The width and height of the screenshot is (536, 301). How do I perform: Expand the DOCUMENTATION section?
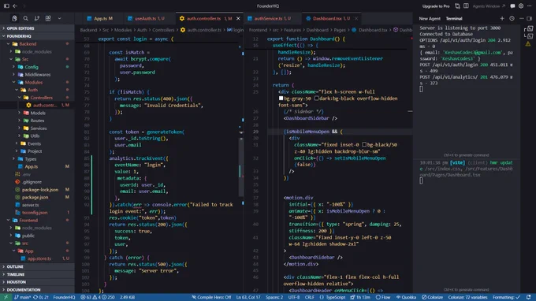(37, 290)
